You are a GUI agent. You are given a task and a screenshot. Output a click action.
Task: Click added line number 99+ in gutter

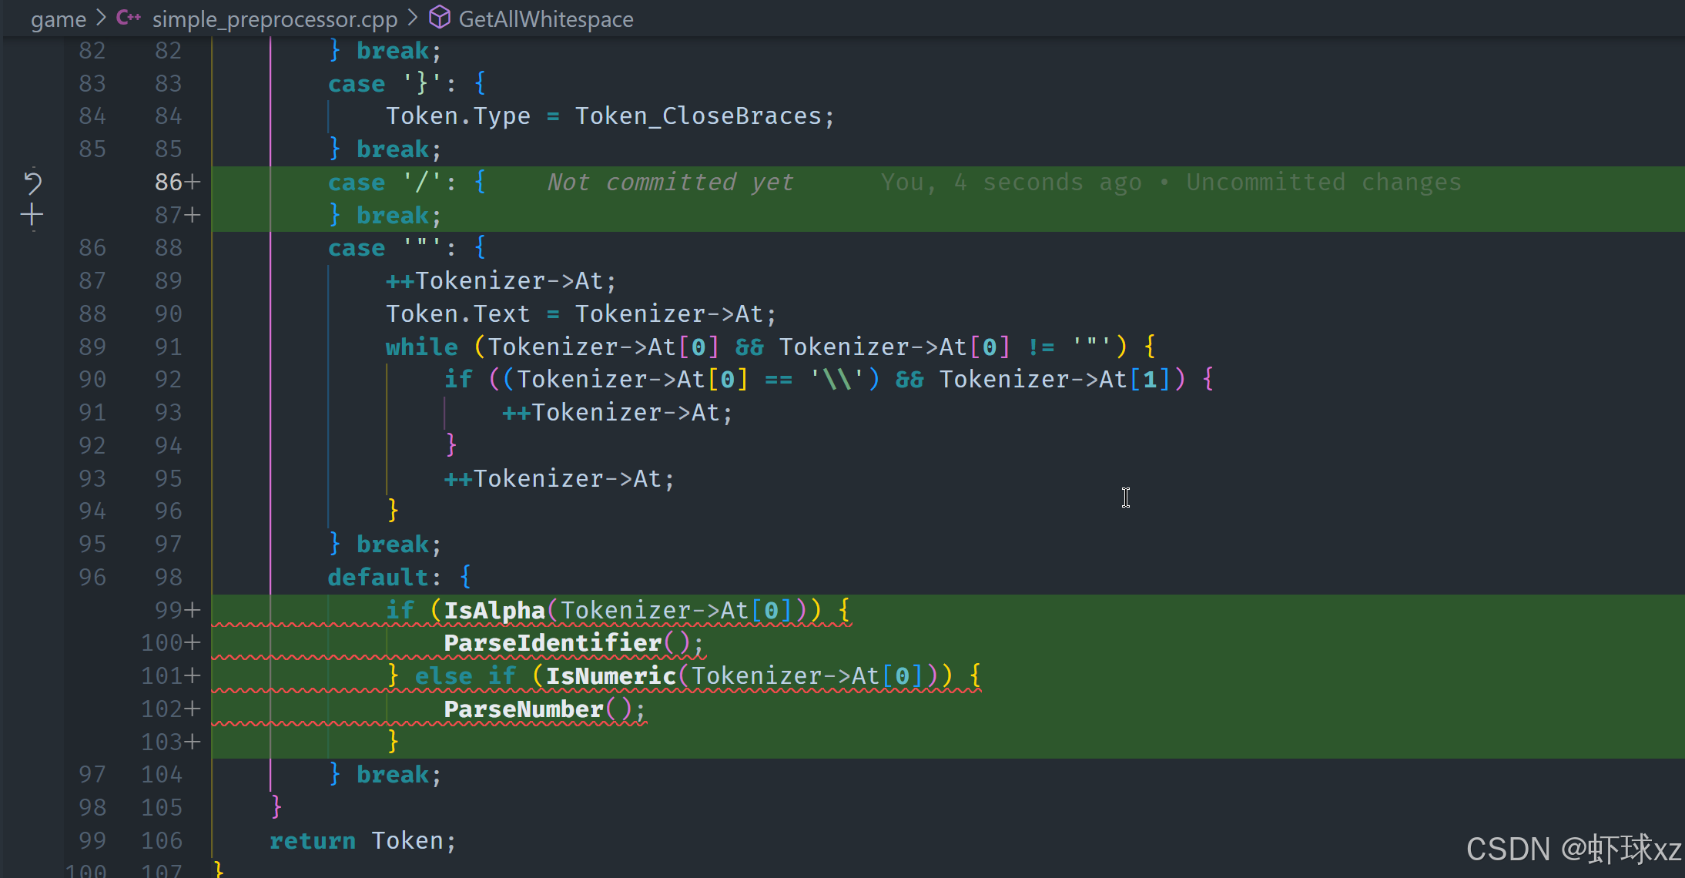click(176, 610)
